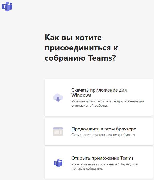Choose "Скачать приложение для Windows"

(x=99, y=97)
